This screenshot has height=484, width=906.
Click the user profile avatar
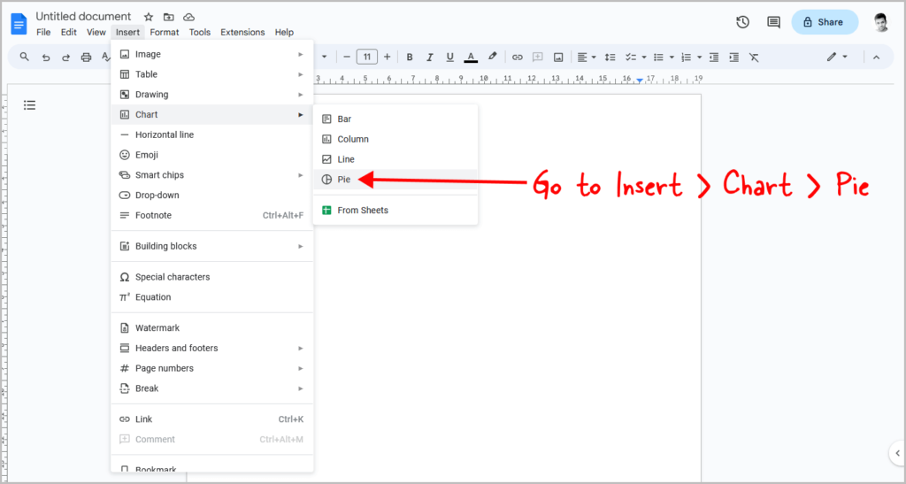(880, 22)
